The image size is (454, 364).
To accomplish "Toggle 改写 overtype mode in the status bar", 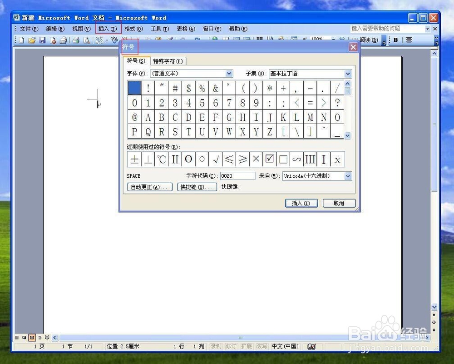I will click(x=262, y=346).
